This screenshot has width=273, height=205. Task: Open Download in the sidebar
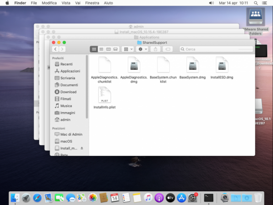[66, 92]
